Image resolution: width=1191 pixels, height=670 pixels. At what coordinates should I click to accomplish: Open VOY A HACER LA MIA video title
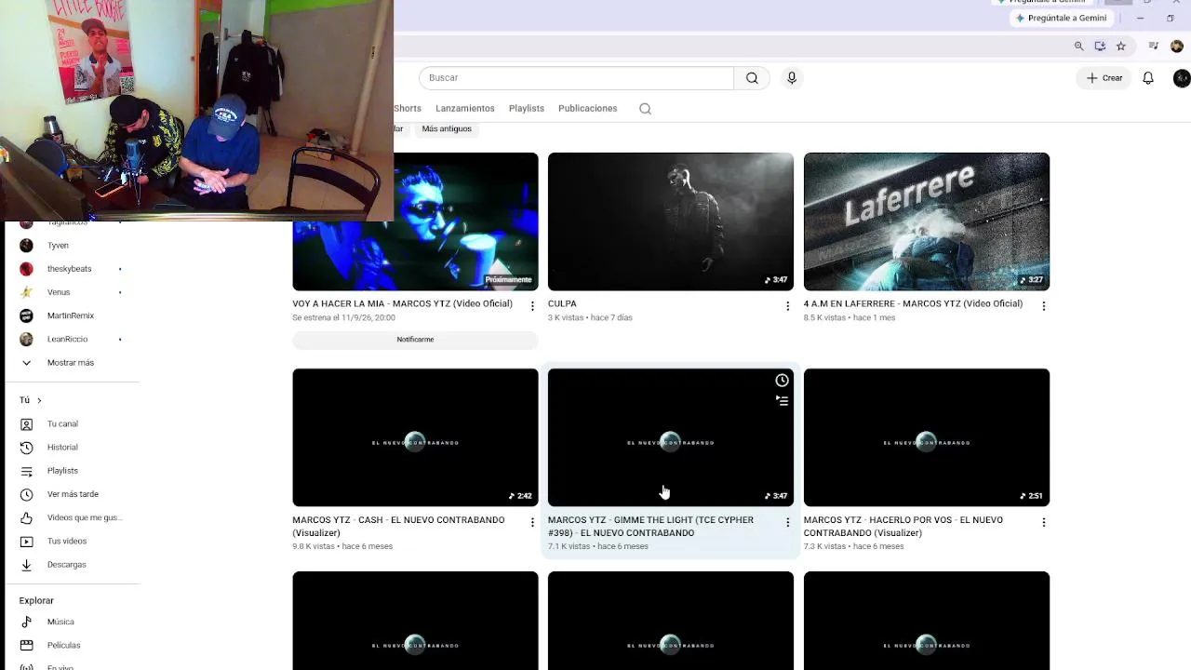pyautogui.click(x=402, y=303)
